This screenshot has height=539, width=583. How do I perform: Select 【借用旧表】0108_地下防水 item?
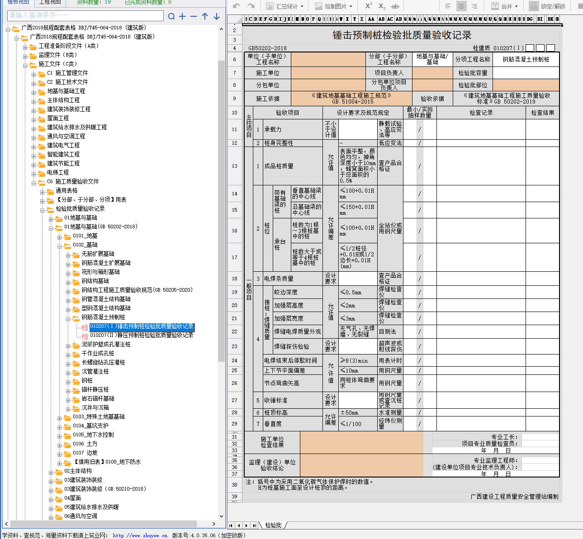[x=107, y=462]
